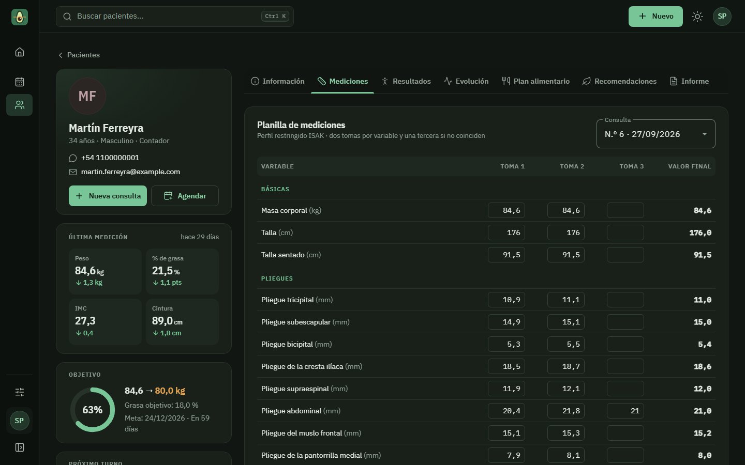Switch to the Evolución tab
Viewport: 745px width, 465px height.
(466, 81)
